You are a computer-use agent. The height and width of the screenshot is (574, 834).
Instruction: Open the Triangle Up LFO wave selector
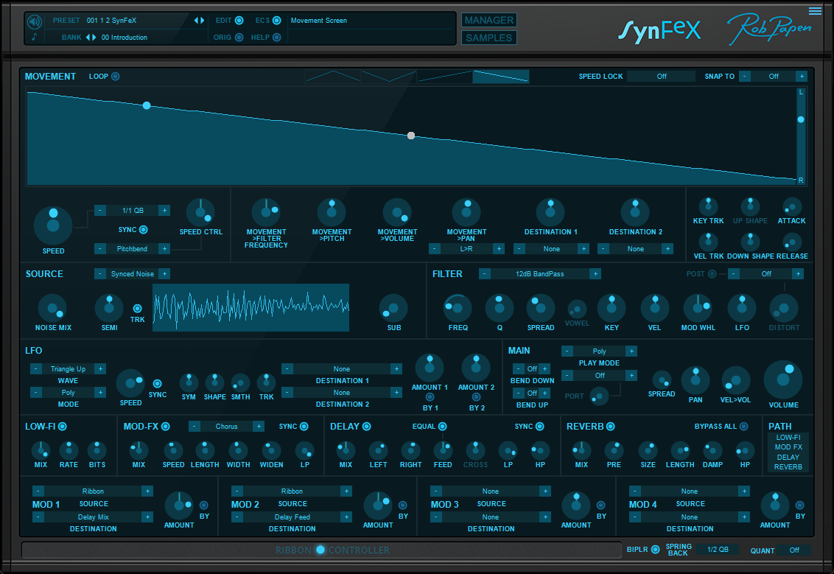pos(68,368)
